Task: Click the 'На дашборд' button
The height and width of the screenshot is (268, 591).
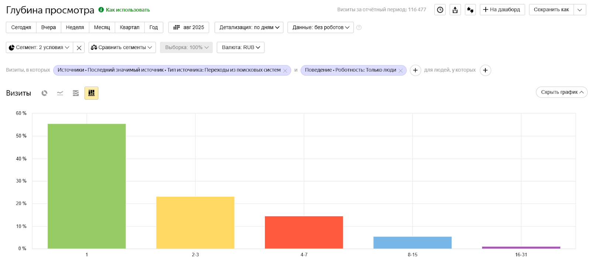Action: pos(502,10)
